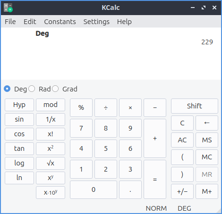Open the Constants menu
This screenshot has height=214, width=222.
point(60,22)
